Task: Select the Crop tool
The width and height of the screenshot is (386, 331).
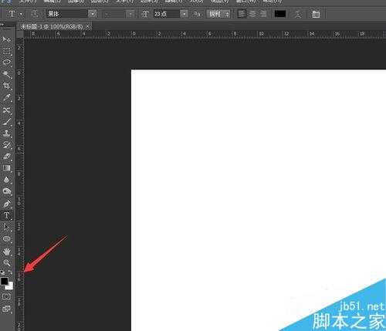Action: [x=7, y=86]
